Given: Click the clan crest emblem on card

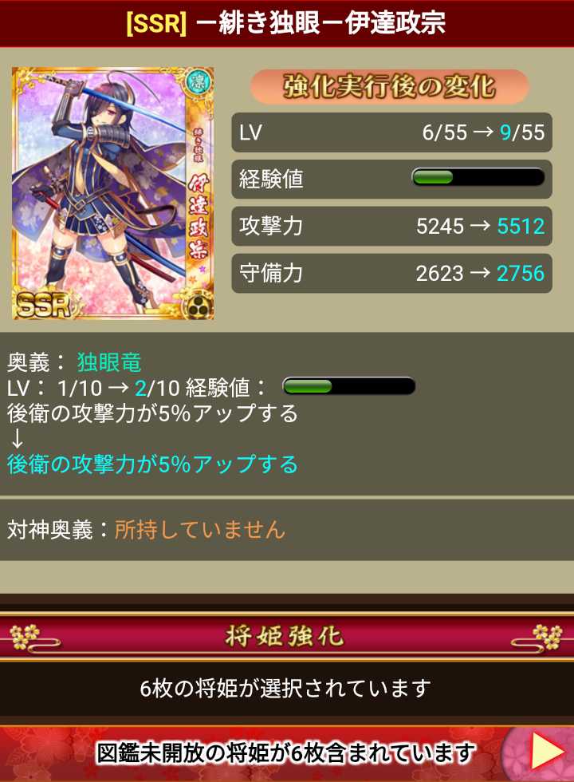Looking at the screenshot, I should [200, 306].
